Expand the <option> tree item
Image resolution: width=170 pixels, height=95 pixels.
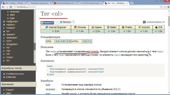(4, 25)
